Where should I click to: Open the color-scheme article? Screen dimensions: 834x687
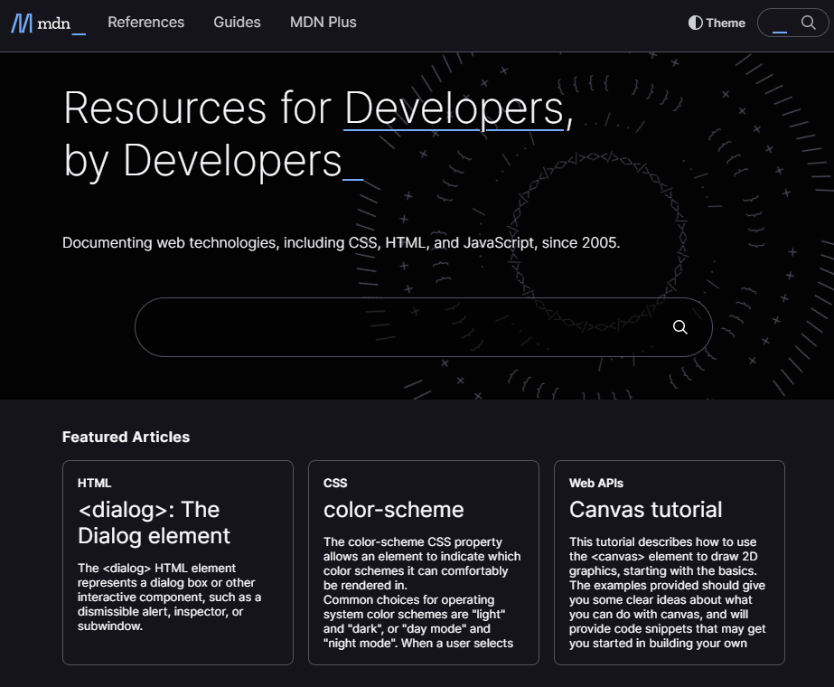[x=394, y=510]
